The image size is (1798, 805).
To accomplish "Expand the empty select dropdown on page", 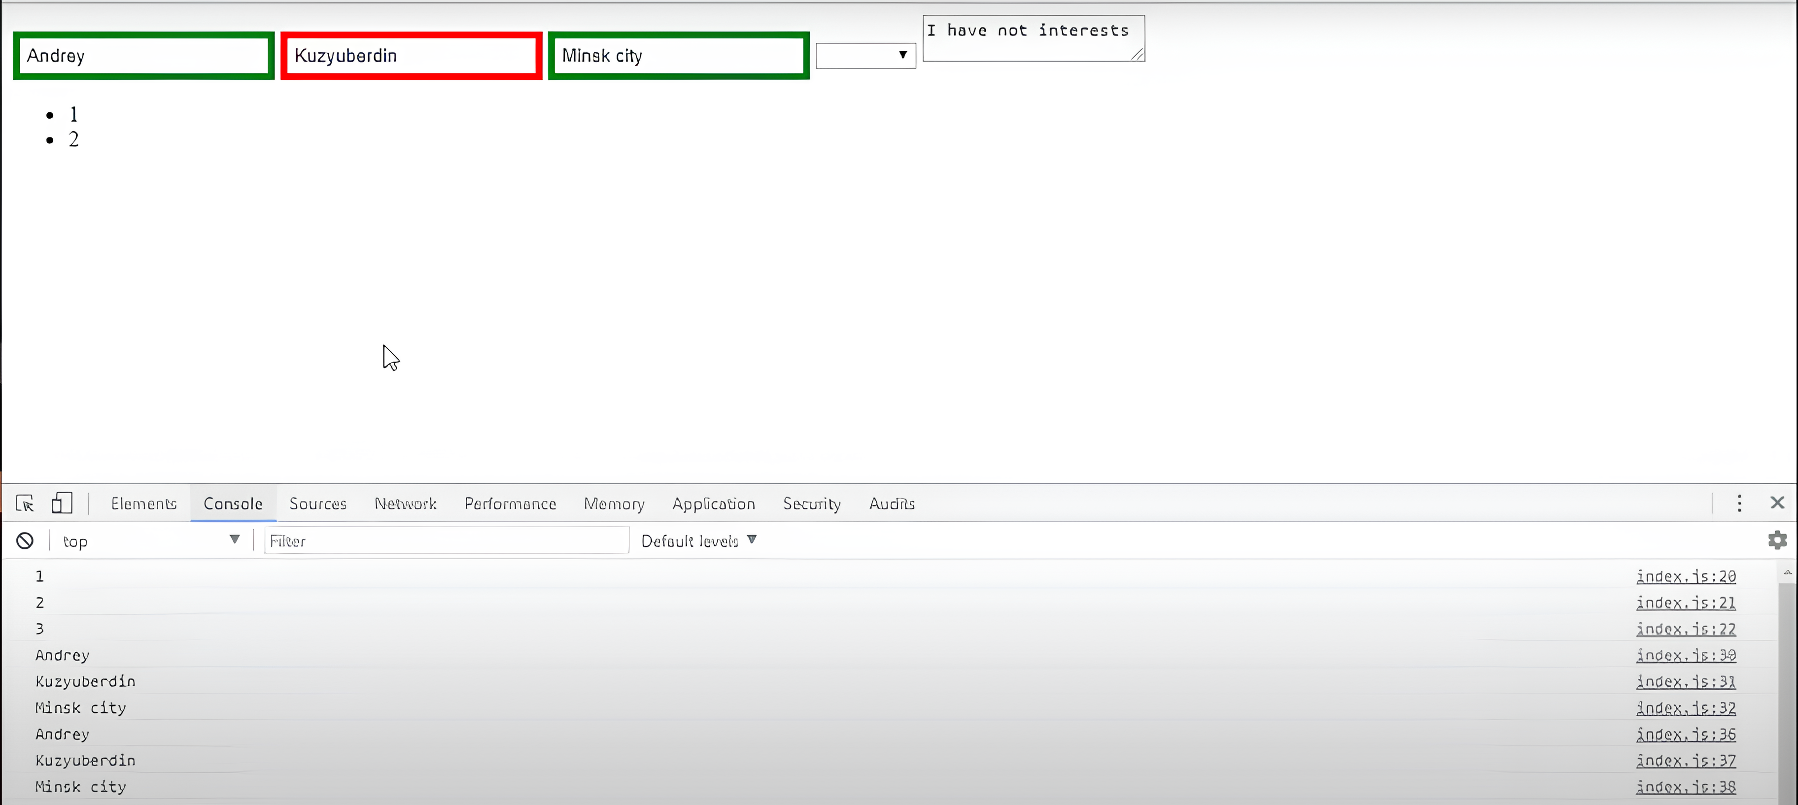I will (x=865, y=55).
